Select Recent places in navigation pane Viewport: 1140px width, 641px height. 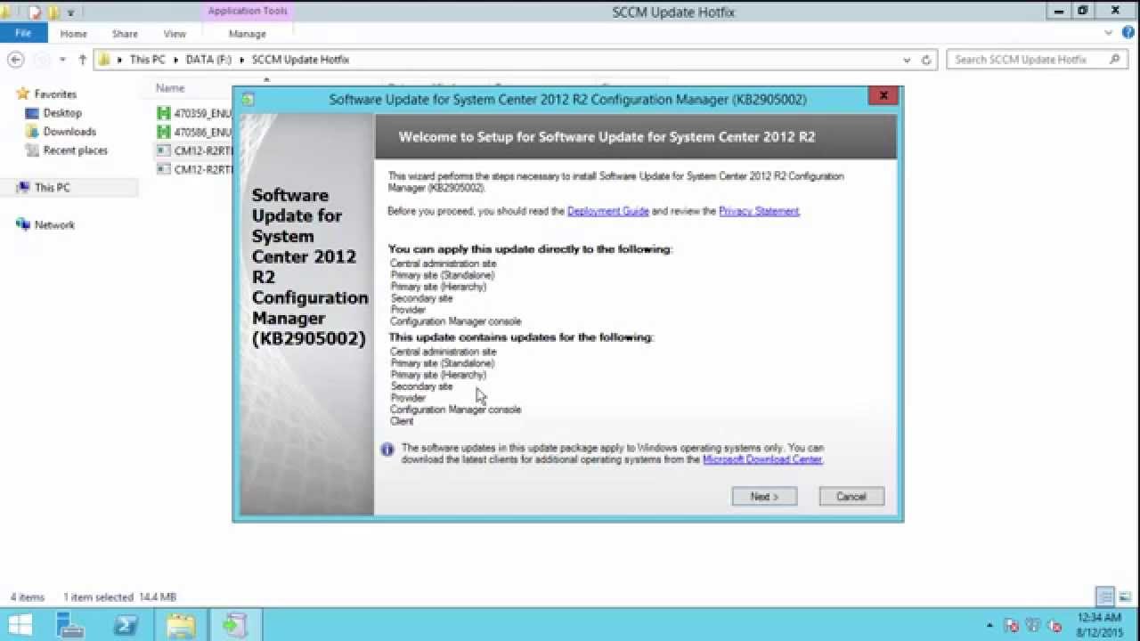[x=75, y=150]
